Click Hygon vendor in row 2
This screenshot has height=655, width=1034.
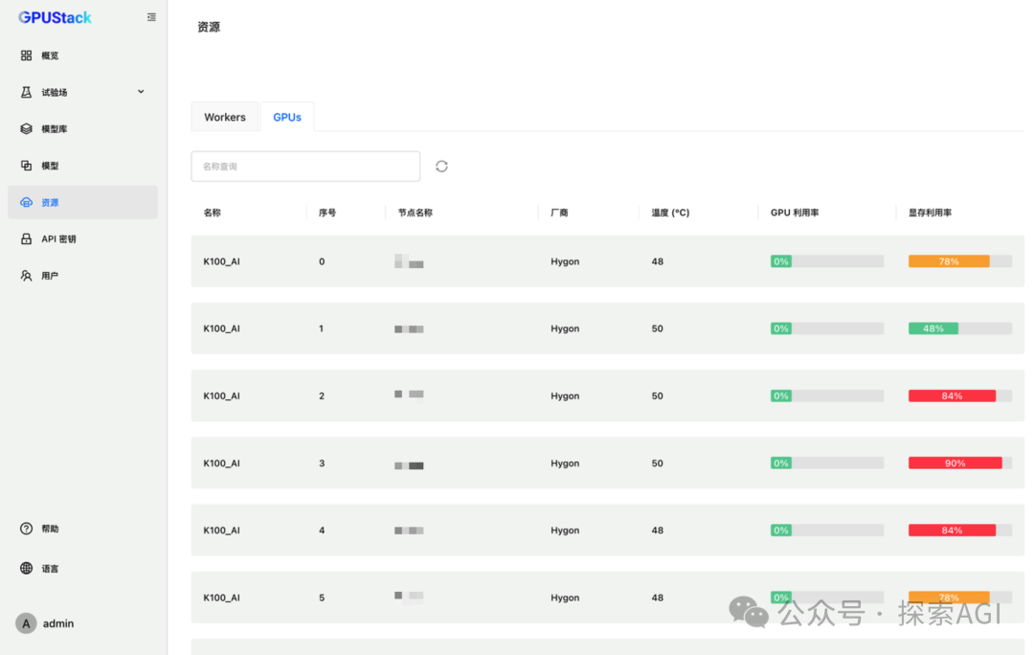[x=565, y=395]
